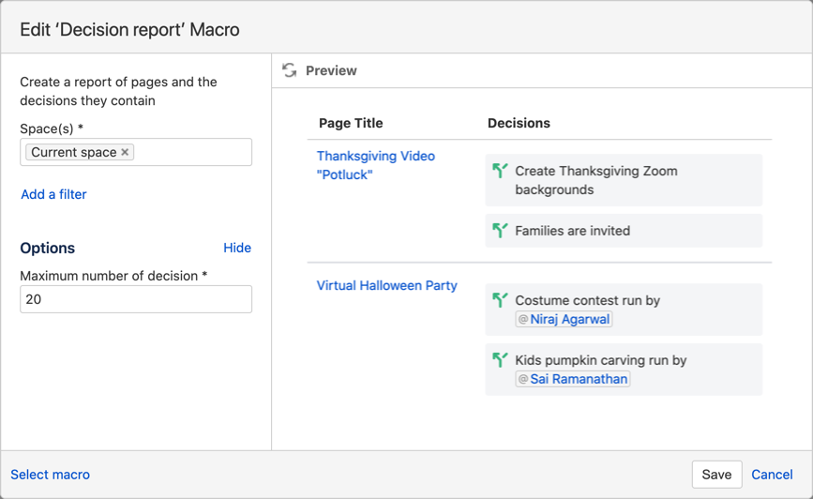Click the Niraj Agarwal mention
Image resolution: width=813 pixels, height=499 pixels.
tap(569, 319)
